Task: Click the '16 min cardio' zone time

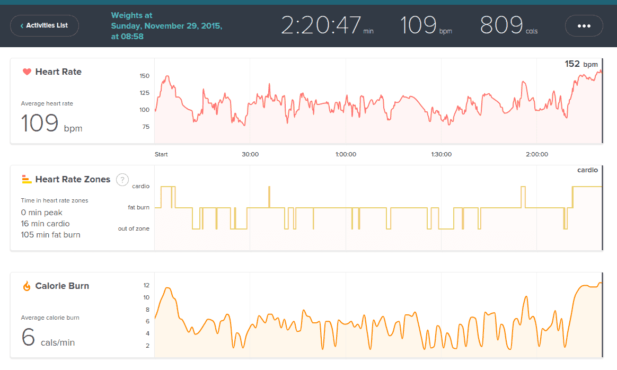Action: point(45,224)
